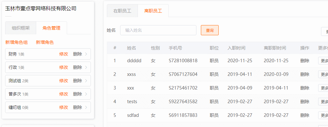Open the 离职员工 tab

(x=153, y=11)
